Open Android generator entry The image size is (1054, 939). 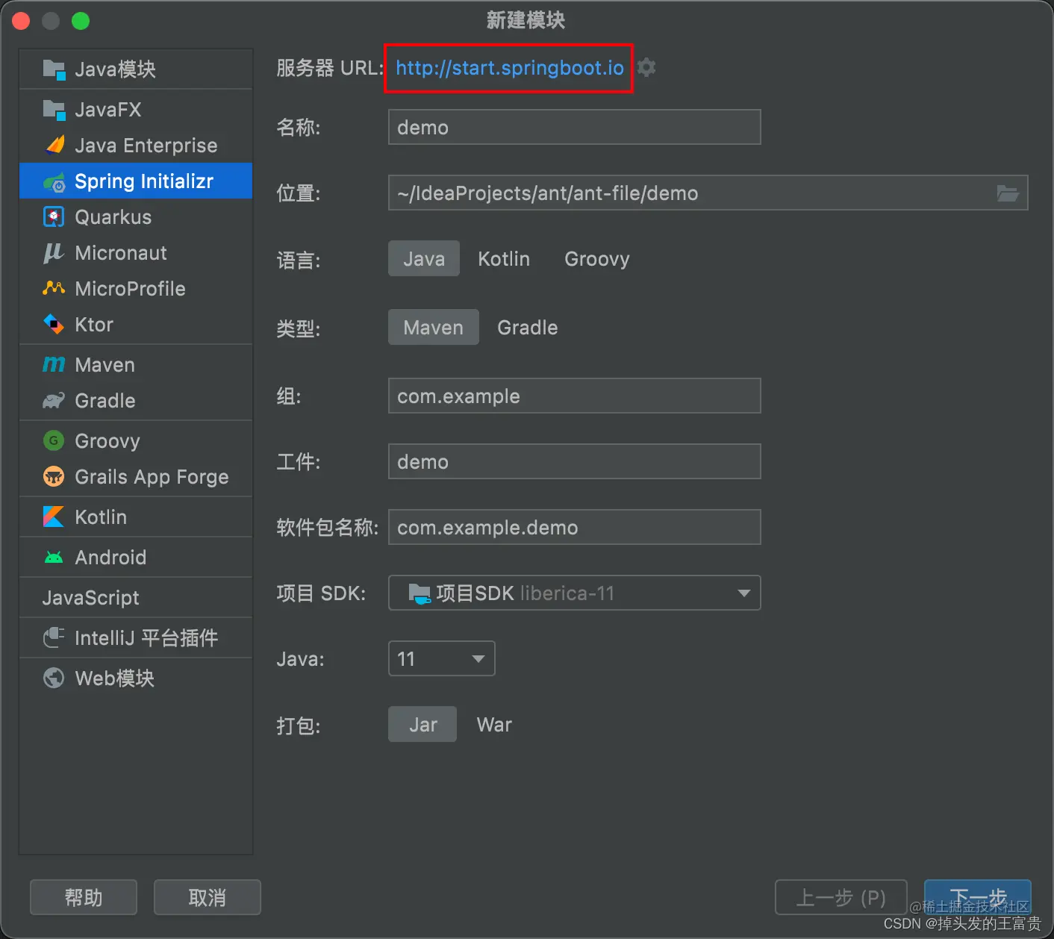click(x=136, y=558)
